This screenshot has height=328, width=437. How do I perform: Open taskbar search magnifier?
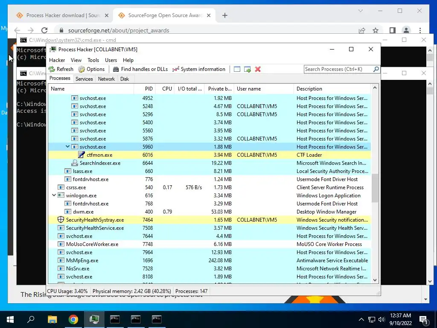(31, 319)
